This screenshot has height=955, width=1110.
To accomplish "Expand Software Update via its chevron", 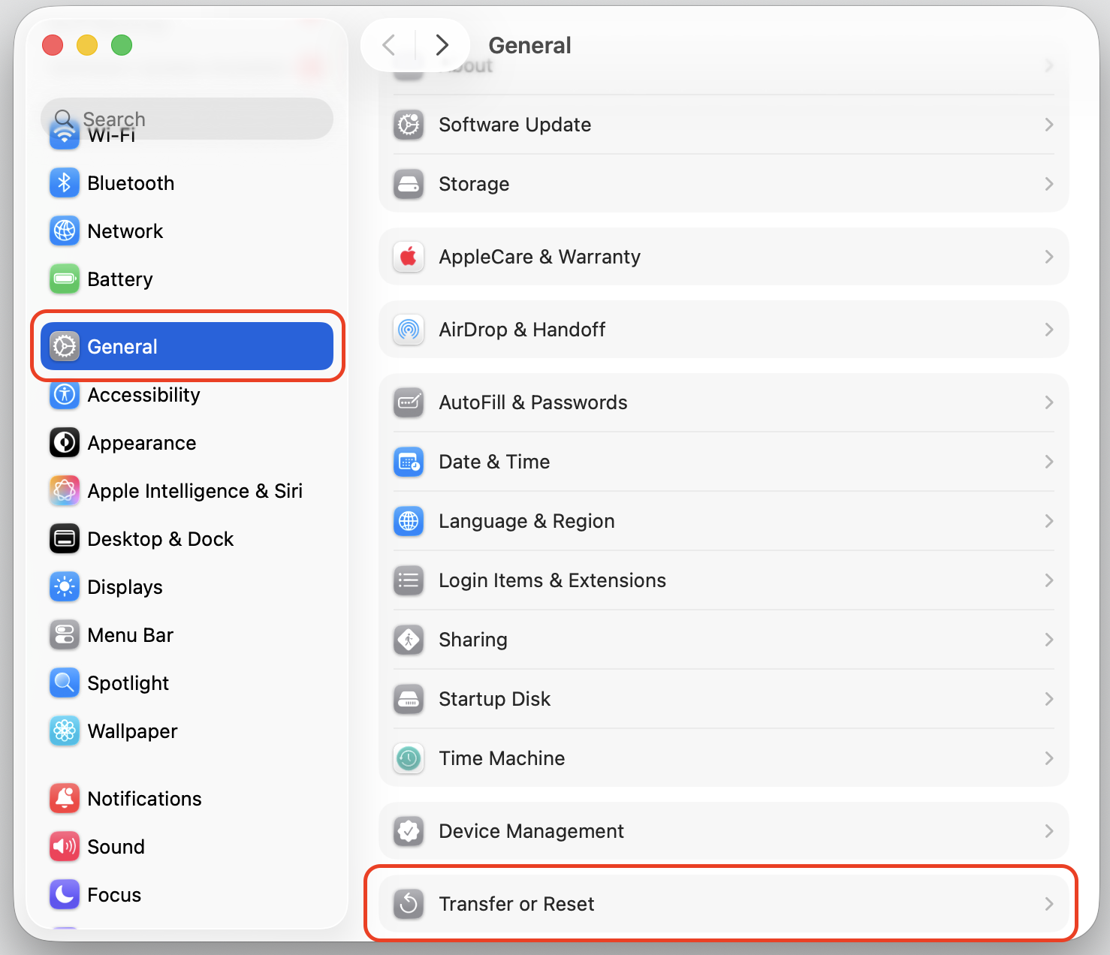I will tap(1049, 125).
